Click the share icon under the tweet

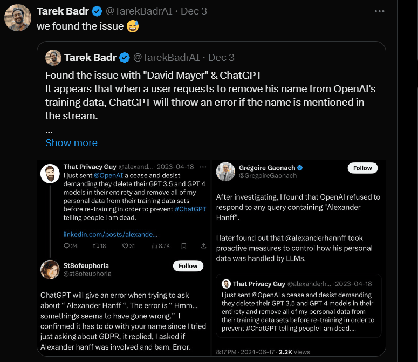tap(203, 246)
